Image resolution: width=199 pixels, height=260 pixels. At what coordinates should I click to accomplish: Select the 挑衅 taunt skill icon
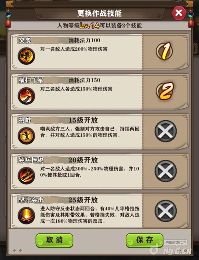(26, 136)
